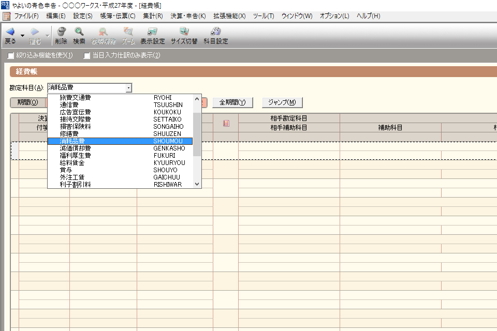Image resolution: width=497 pixels, height=331 pixels.
Task: Open the 集計(R) menu
Action: pyautogui.click(x=153, y=16)
